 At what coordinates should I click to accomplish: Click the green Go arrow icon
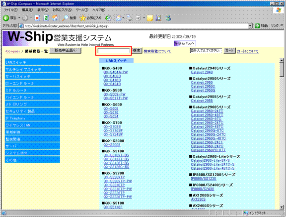257,26
